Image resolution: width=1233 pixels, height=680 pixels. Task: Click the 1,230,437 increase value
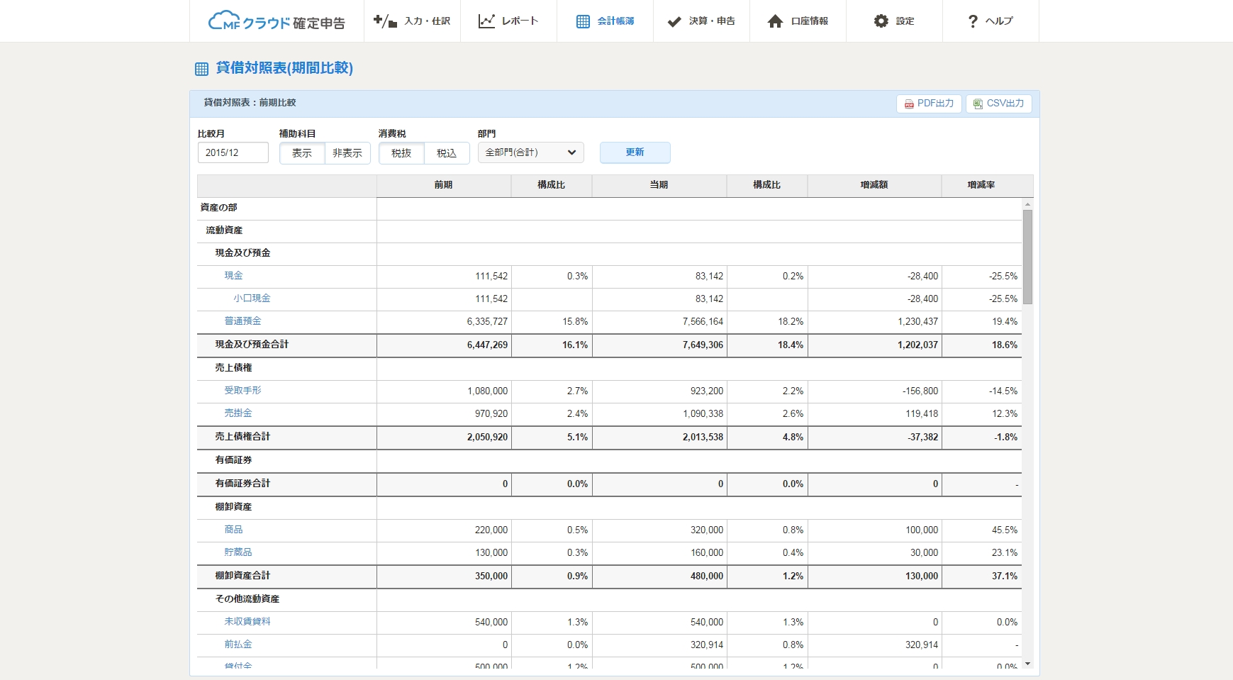coord(918,322)
